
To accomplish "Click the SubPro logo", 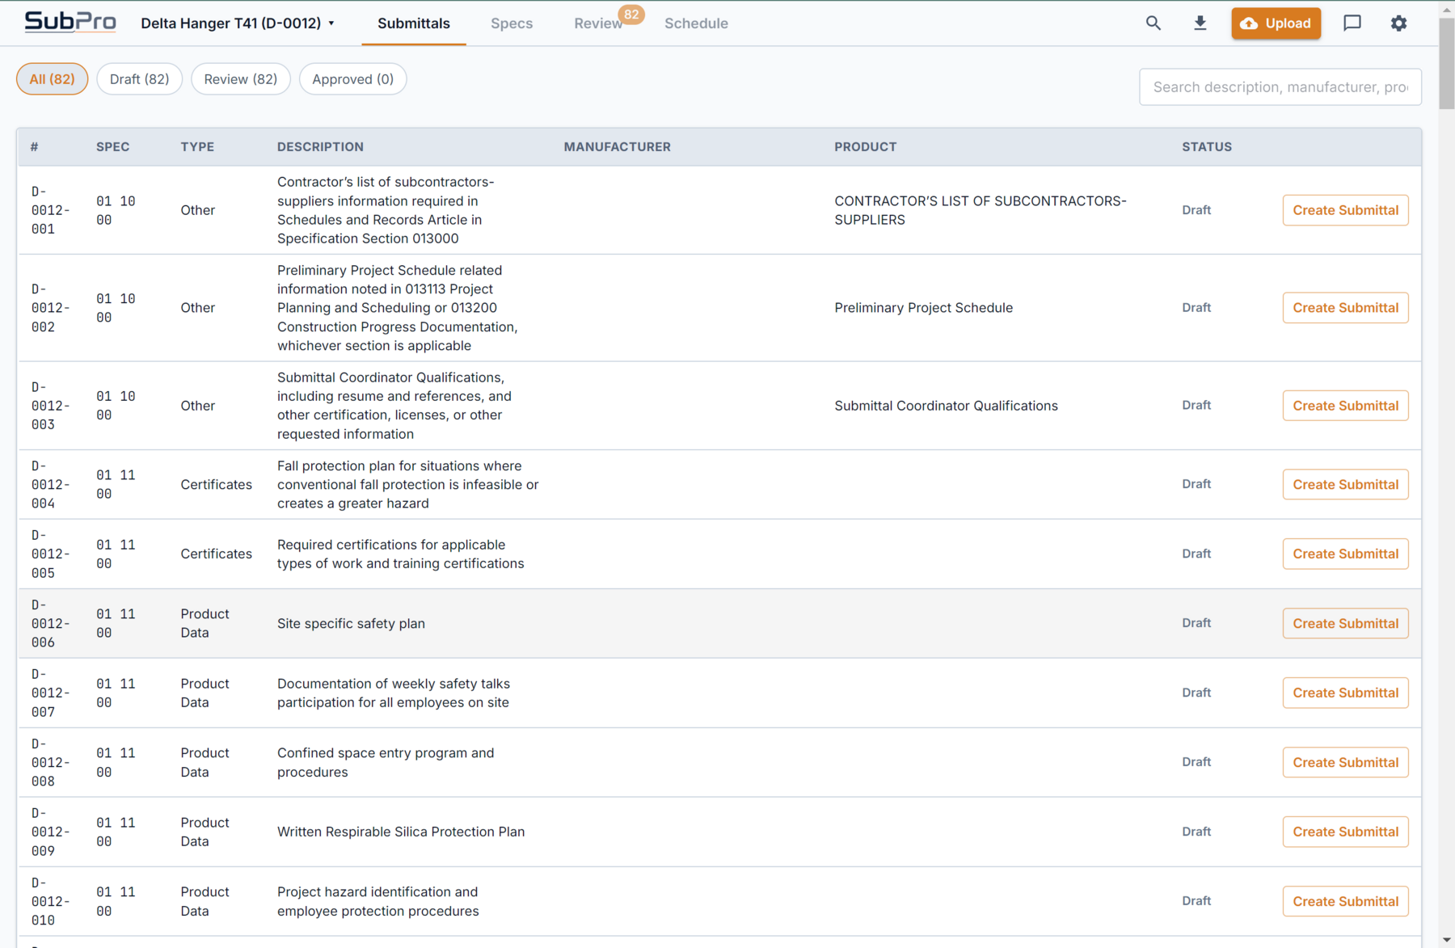I will pos(70,22).
